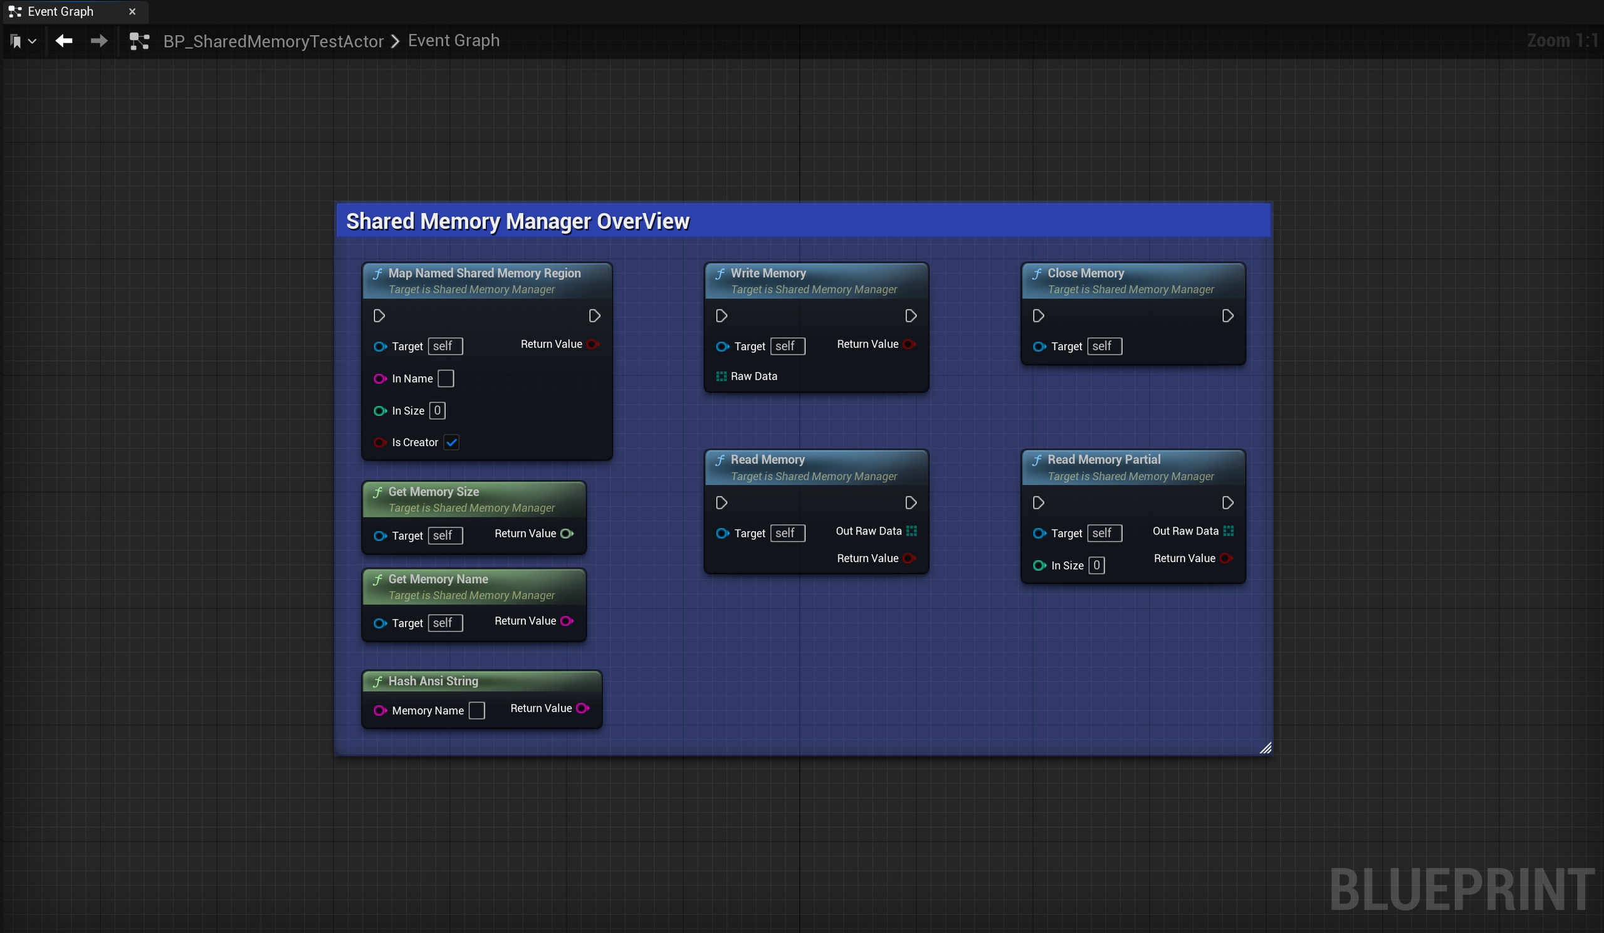Click the forward navigation arrow
This screenshot has width=1604, height=933.
tap(98, 41)
